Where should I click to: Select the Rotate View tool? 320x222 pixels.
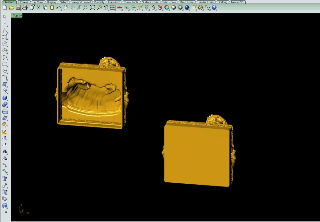(72, 8)
